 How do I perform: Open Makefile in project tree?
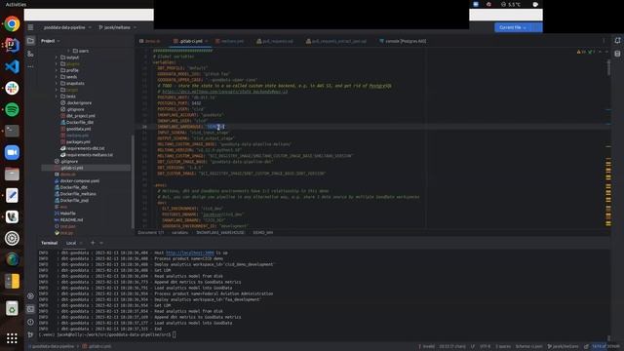coord(65,214)
